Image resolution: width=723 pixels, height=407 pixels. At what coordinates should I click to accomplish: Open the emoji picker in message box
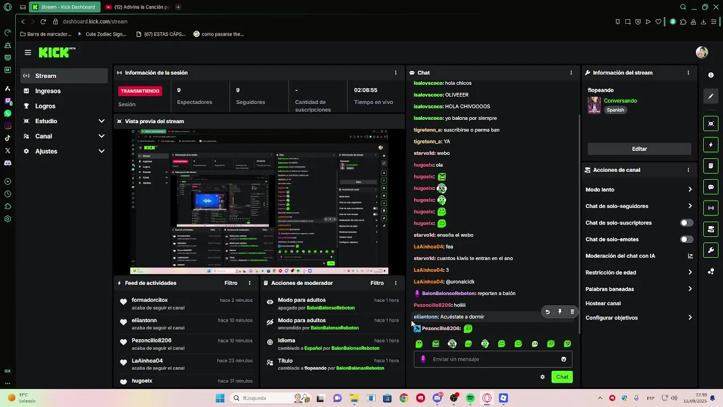point(564,359)
